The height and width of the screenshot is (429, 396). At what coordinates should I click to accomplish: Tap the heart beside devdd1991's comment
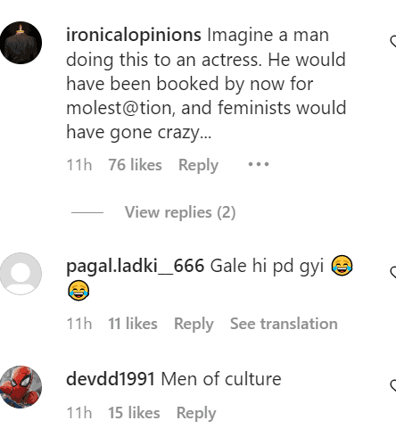[393, 385]
